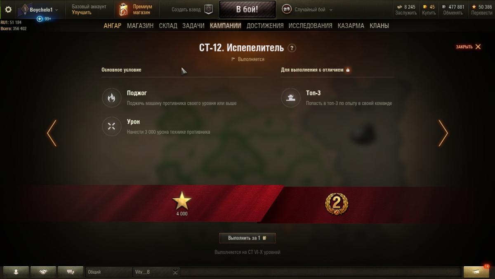
Task: Go to previous mission with left arrow
Action: pyautogui.click(x=52, y=133)
